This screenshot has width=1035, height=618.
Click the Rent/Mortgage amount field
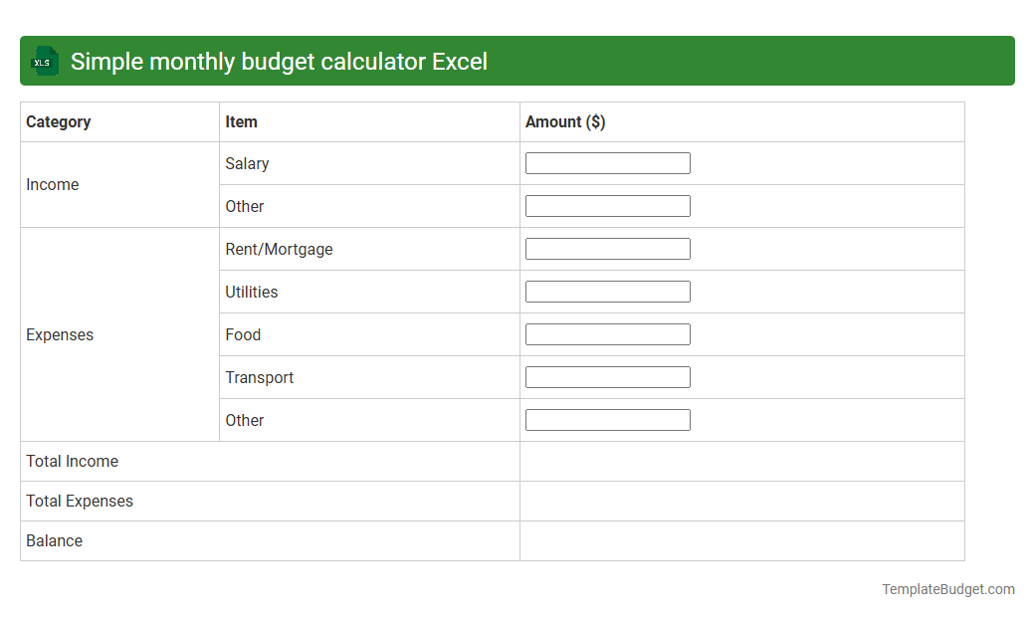[x=607, y=248]
